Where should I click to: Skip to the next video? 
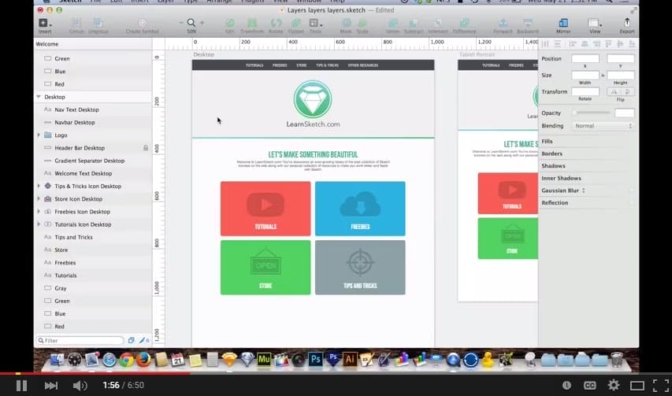pyautogui.click(x=51, y=386)
